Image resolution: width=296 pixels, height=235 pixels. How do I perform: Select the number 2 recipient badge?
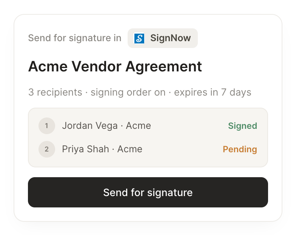pos(47,149)
